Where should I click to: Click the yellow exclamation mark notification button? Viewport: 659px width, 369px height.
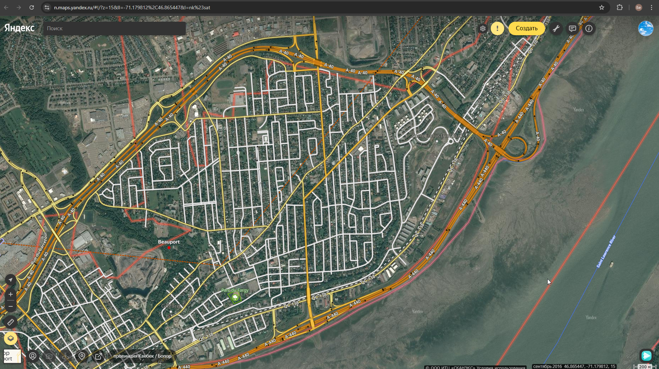pos(497,28)
